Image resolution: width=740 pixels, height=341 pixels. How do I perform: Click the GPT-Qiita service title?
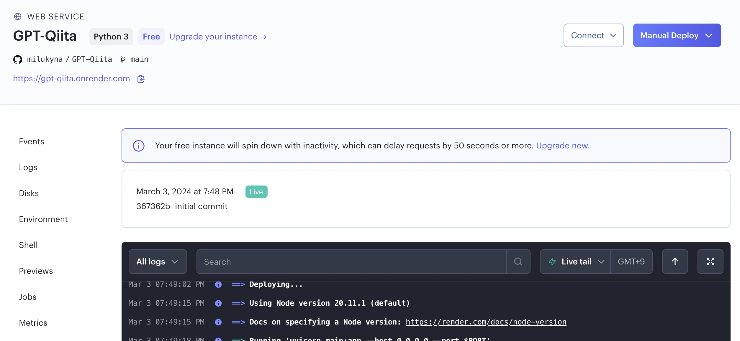click(x=45, y=36)
